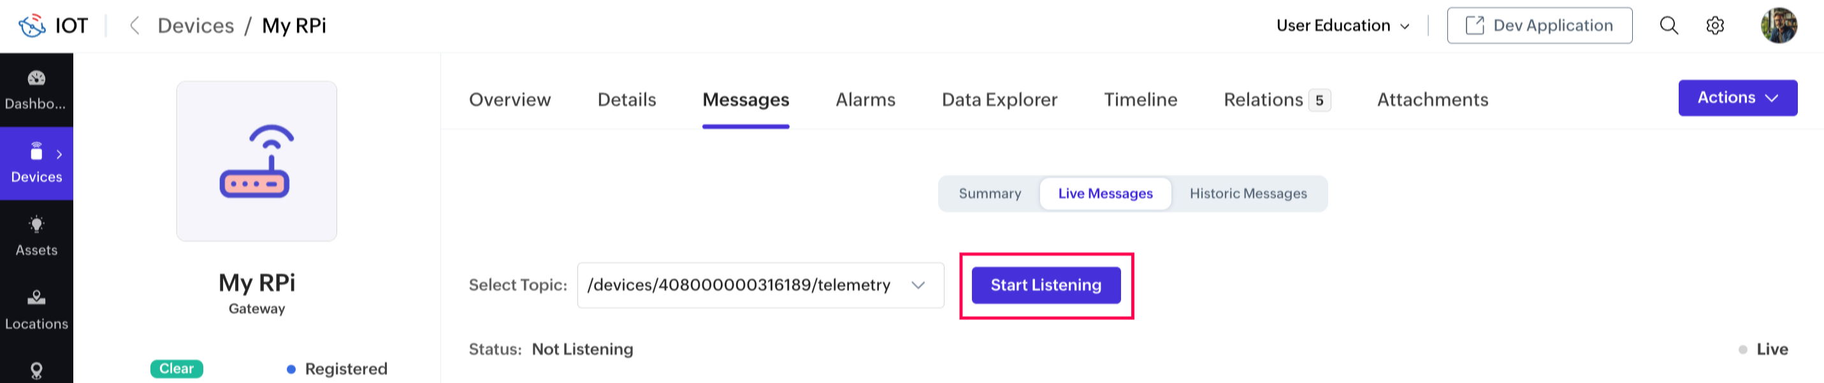The width and height of the screenshot is (1824, 383).
Task: Open the settings gear icon
Action: pyautogui.click(x=1714, y=25)
